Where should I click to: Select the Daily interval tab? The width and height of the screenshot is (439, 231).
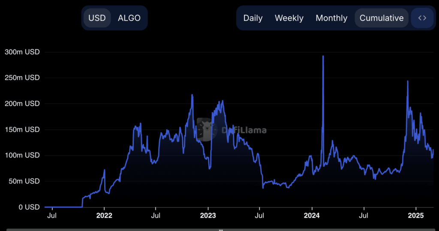pyautogui.click(x=253, y=18)
